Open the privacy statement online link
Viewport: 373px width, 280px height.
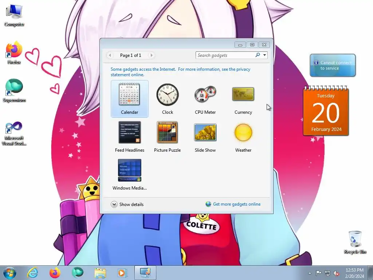point(180,72)
